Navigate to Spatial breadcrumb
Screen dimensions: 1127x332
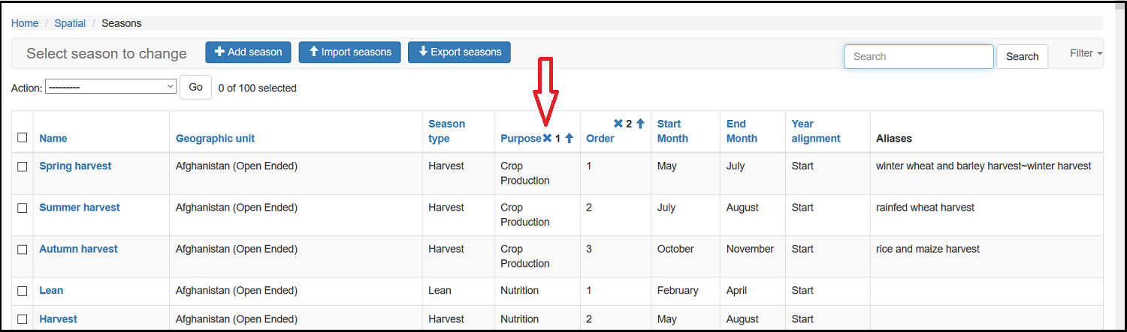click(70, 23)
